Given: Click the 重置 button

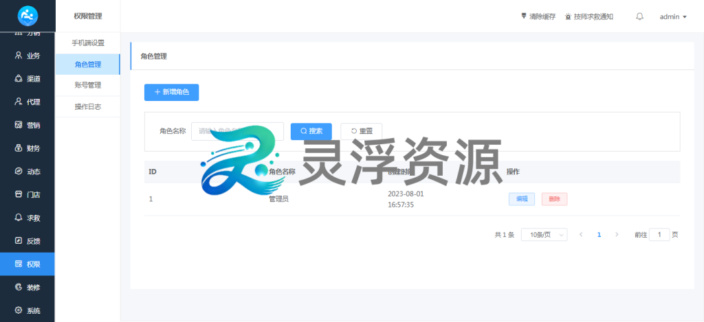Looking at the screenshot, I should pyautogui.click(x=362, y=131).
